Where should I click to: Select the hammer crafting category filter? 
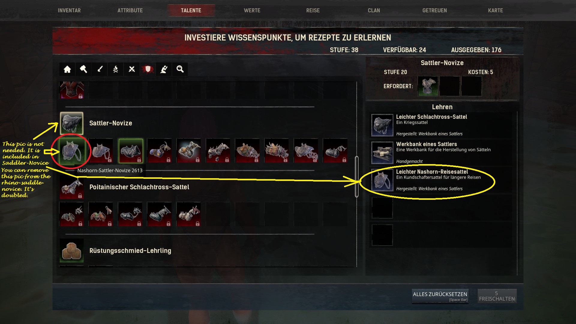coord(83,69)
